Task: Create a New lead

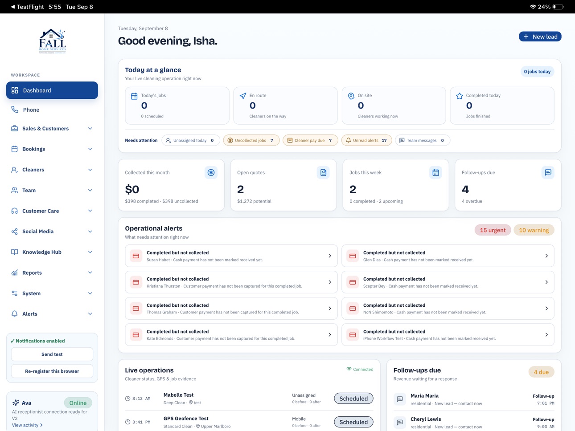Action: (540, 37)
